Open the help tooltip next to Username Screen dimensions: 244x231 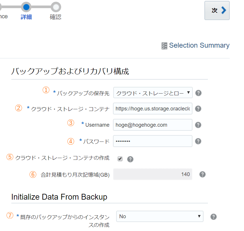coord(198,125)
